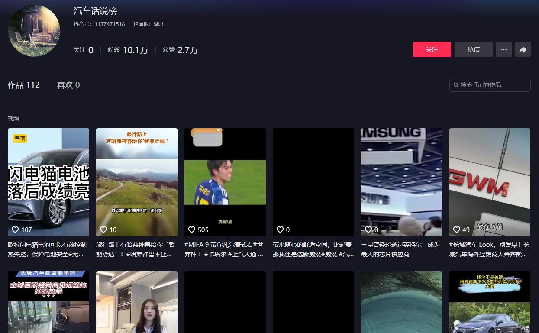Click the #MIFA 9 video title
The height and width of the screenshot is (333, 539).
(x=224, y=249)
